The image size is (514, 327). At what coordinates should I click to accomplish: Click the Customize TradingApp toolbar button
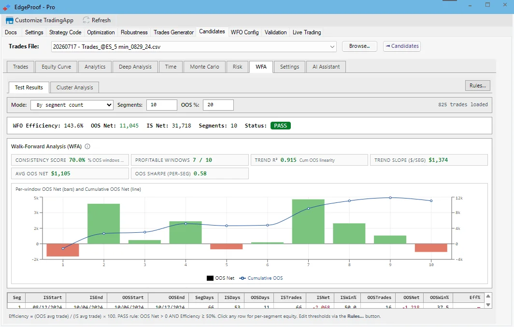pos(40,20)
